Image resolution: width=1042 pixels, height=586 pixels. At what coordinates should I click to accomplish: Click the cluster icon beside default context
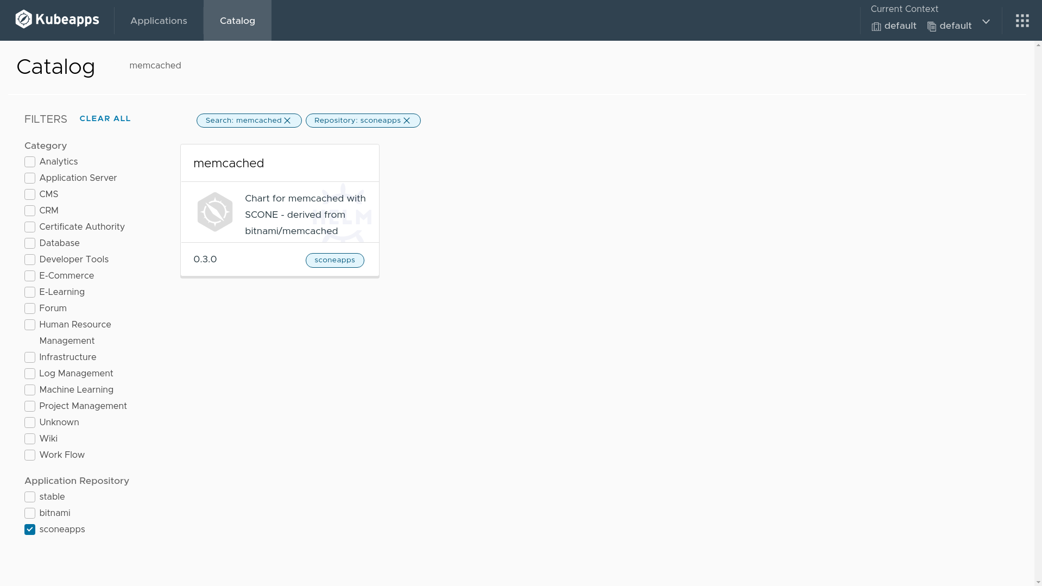click(x=876, y=26)
